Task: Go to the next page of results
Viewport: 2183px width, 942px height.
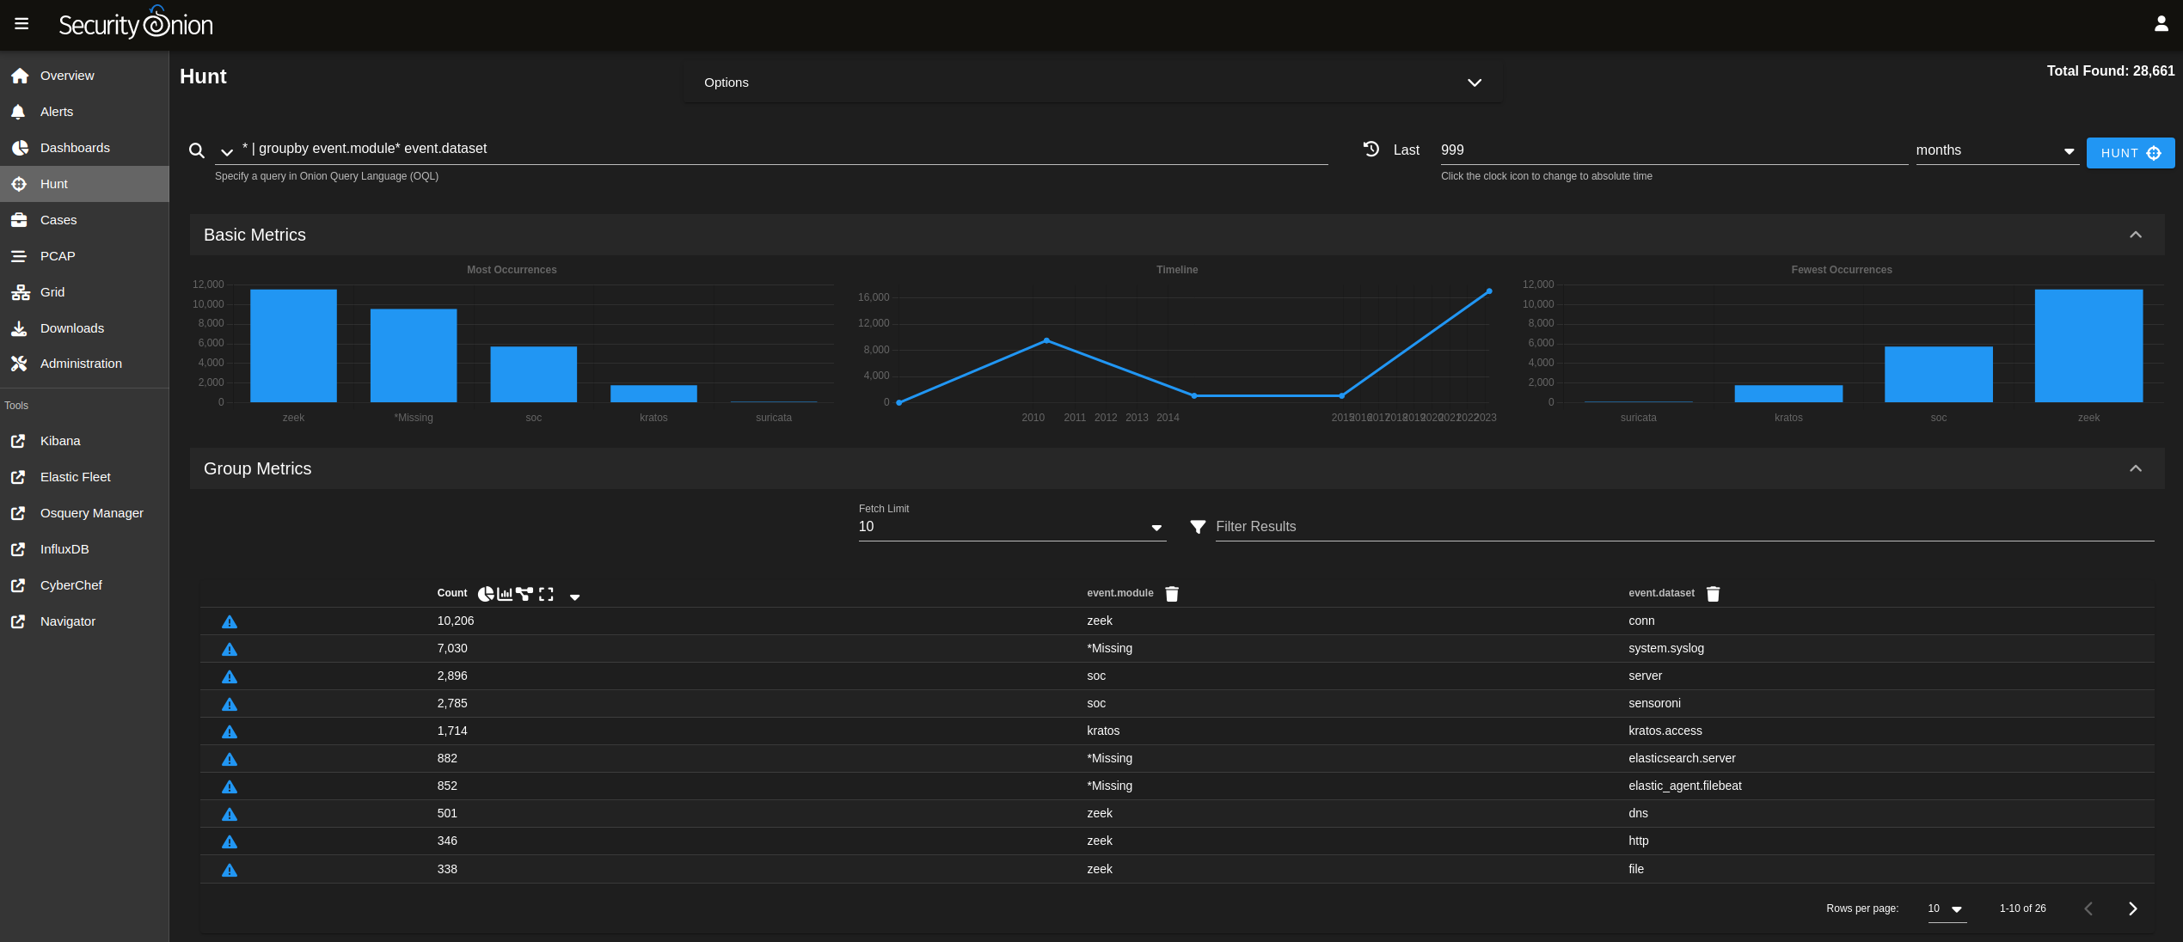Action: [2133, 908]
